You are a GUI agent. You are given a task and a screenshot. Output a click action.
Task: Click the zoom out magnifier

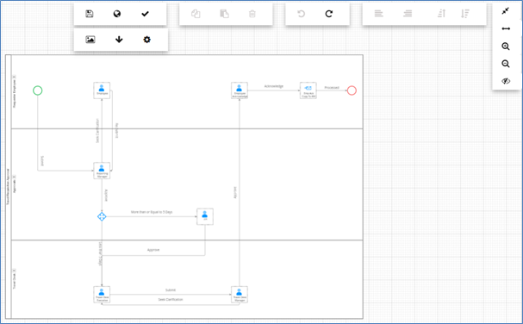pos(506,64)
